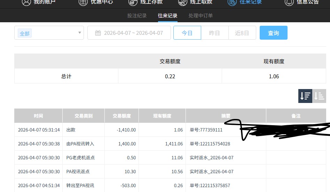Click the 我的账户 account icon
The image size is (330, 192).
point(26,2)
